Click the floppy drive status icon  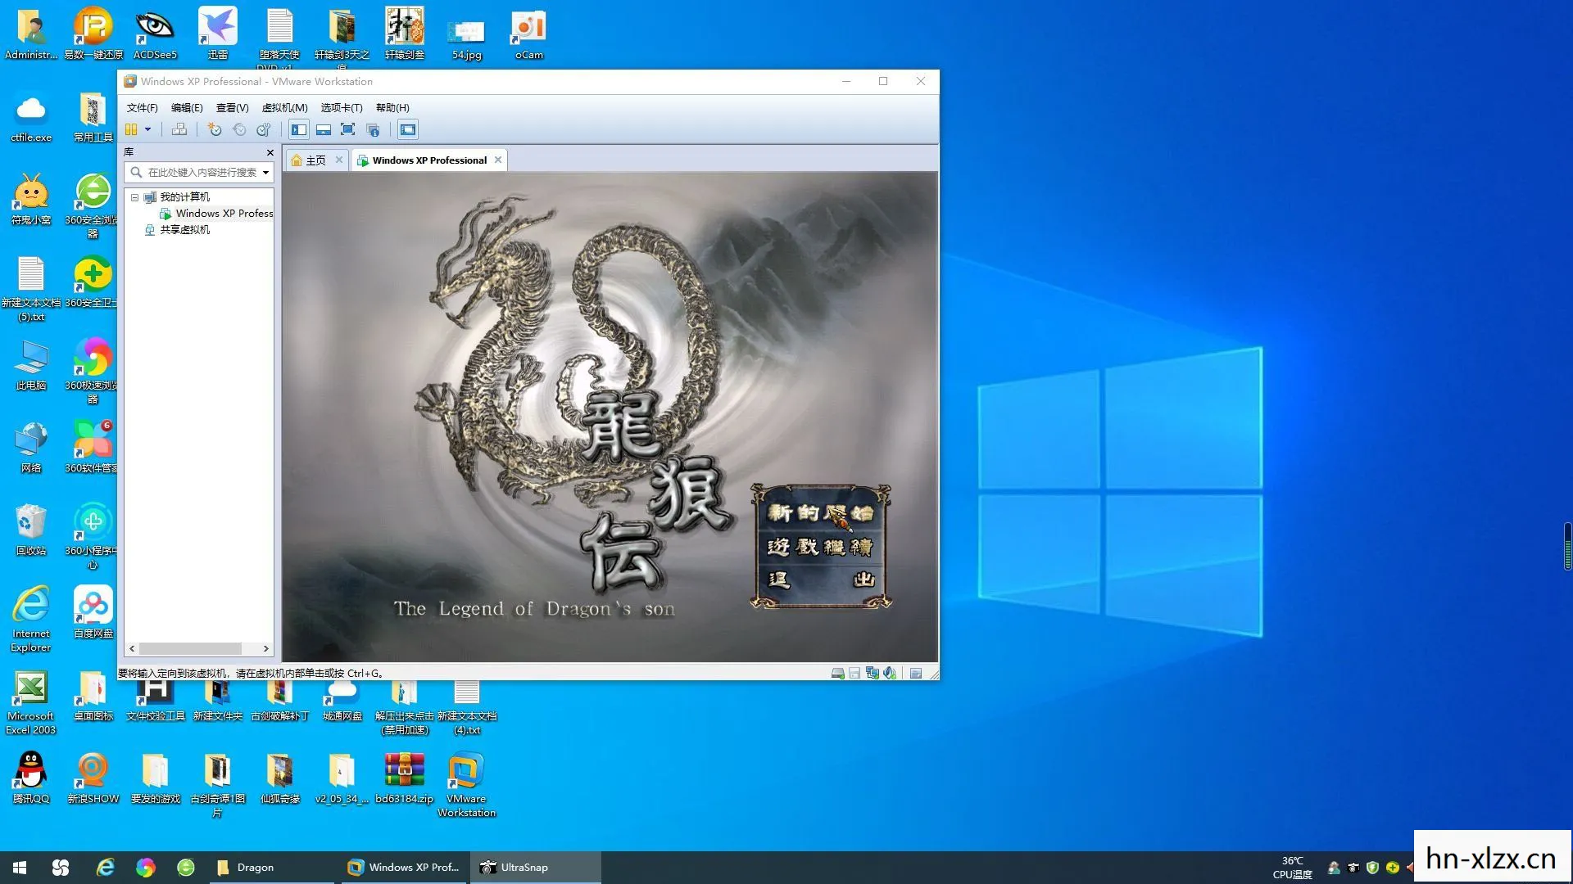click(854, 673)
